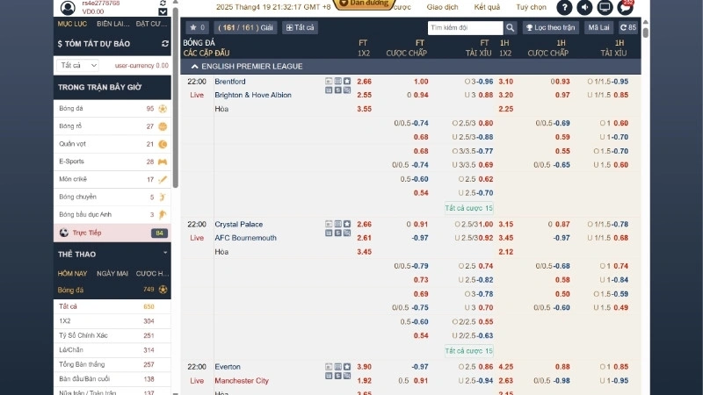Switch to the BIÊN LAI tab
Screen dimensions: 703x395
coord(113,24)
